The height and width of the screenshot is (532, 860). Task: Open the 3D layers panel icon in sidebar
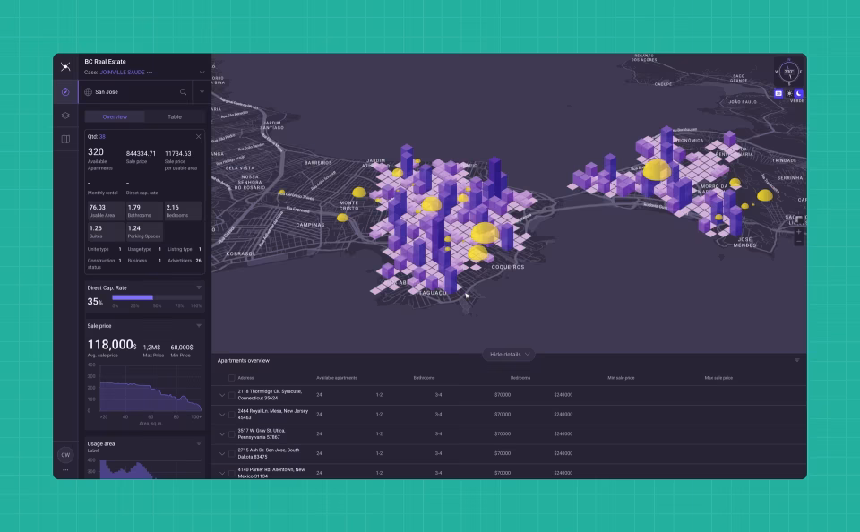pyautogui.click(x=65, y=115)
